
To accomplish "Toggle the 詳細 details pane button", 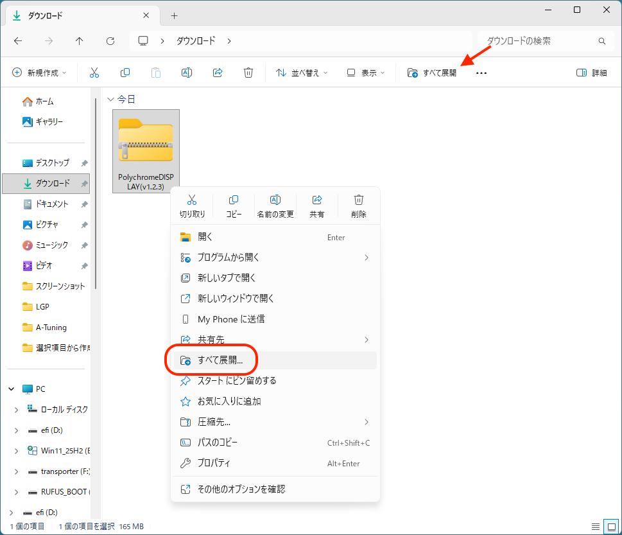I will (x=591, y=73).
